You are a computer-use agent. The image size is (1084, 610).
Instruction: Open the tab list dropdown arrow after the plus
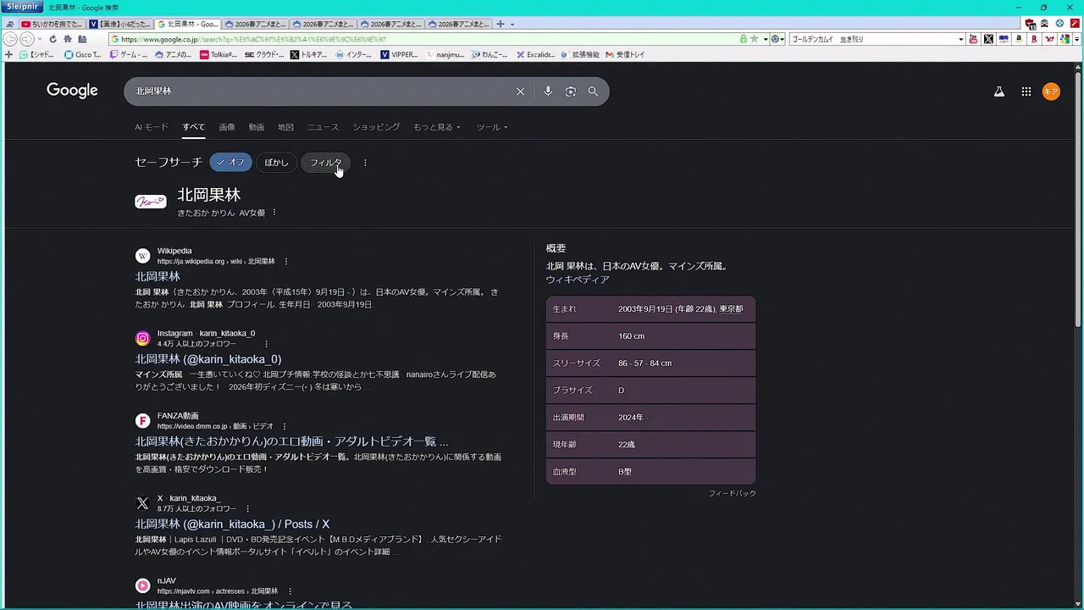coord(512,25)
